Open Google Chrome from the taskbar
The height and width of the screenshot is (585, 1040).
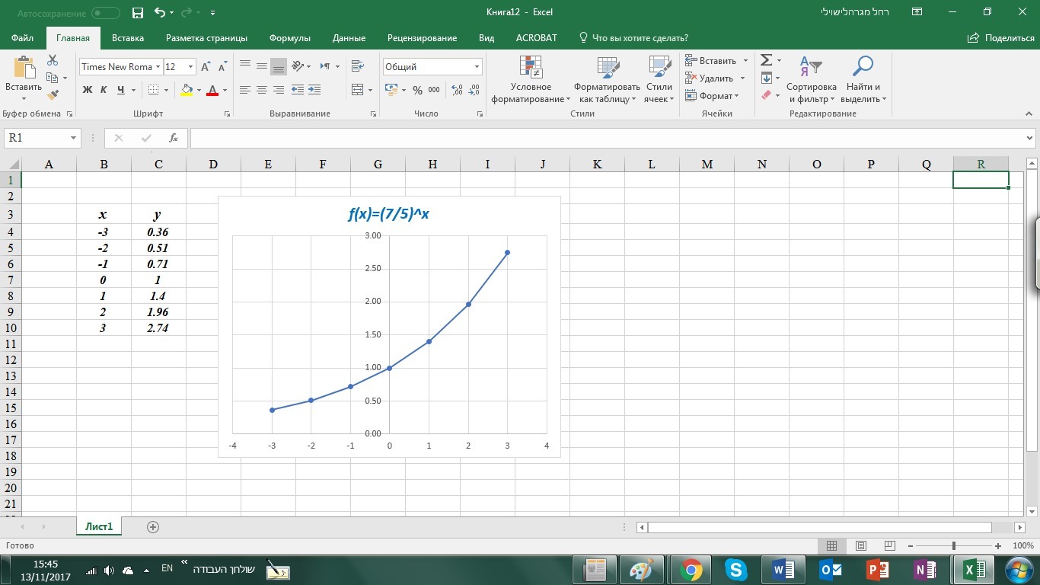[x=691, y=569]
